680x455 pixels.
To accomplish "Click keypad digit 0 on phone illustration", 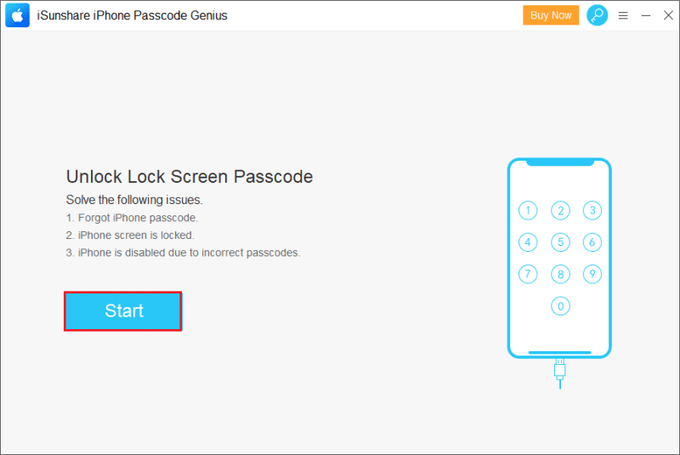I will pyautogui.click(x=560, y=306).
